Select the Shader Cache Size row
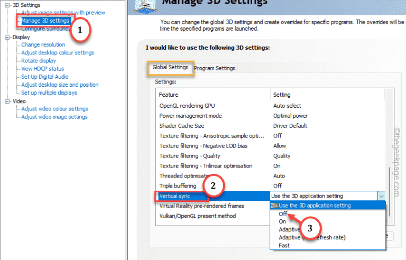Viewport: 406px width, 260px height. (x=270, y=126)
